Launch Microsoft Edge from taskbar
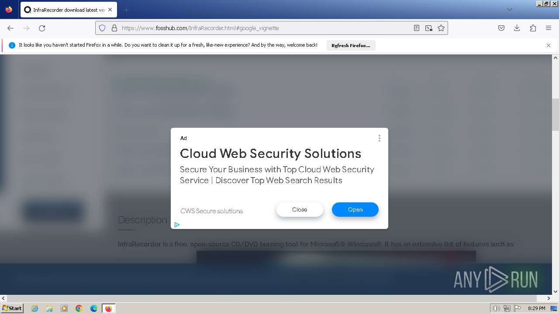Screen dimensions: 559x314 pos(94,308)
